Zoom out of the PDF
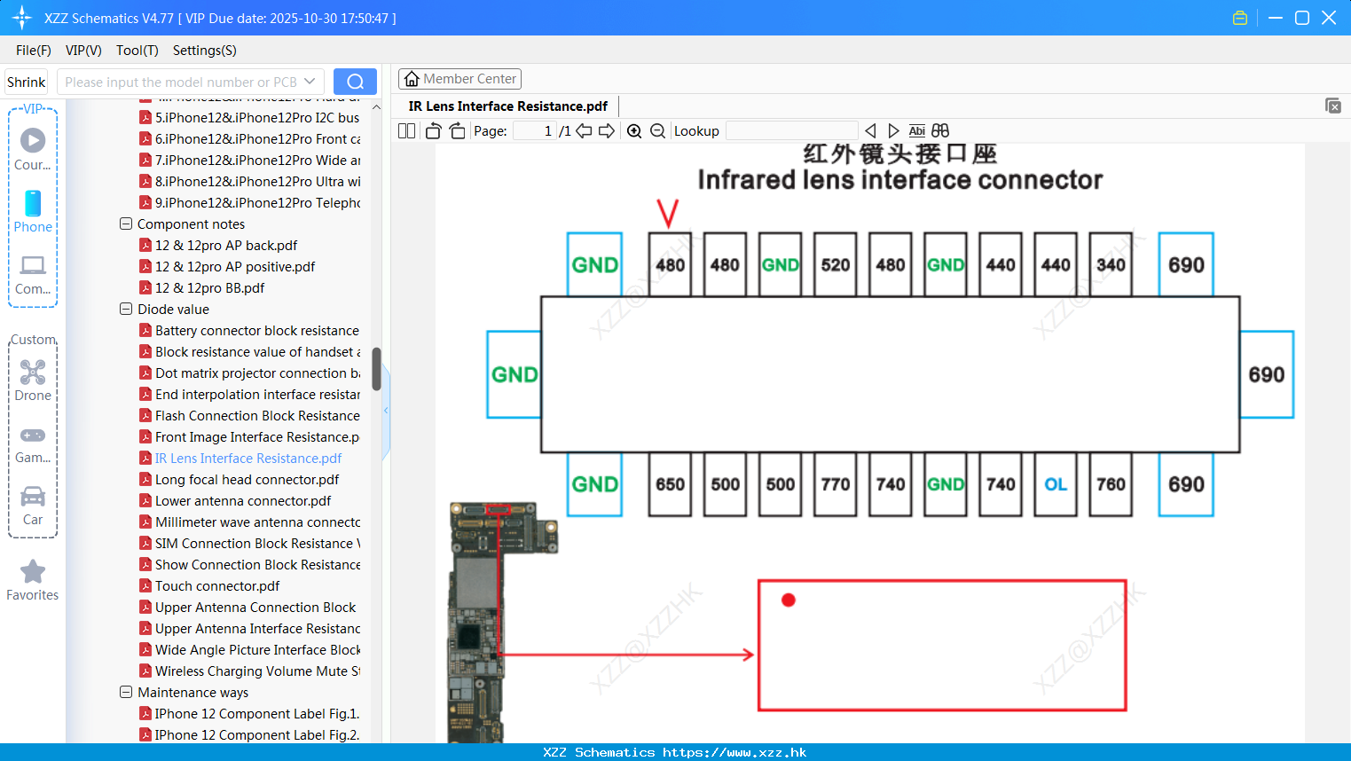This screenshot has width=1351, height=761. pyautogui.click(x=657, y=131)
